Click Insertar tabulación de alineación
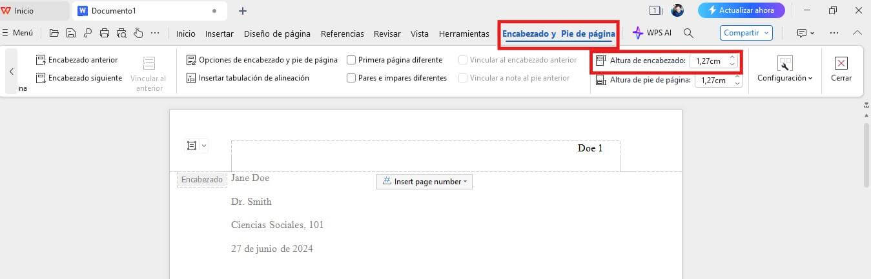 [x=247, y=78]
